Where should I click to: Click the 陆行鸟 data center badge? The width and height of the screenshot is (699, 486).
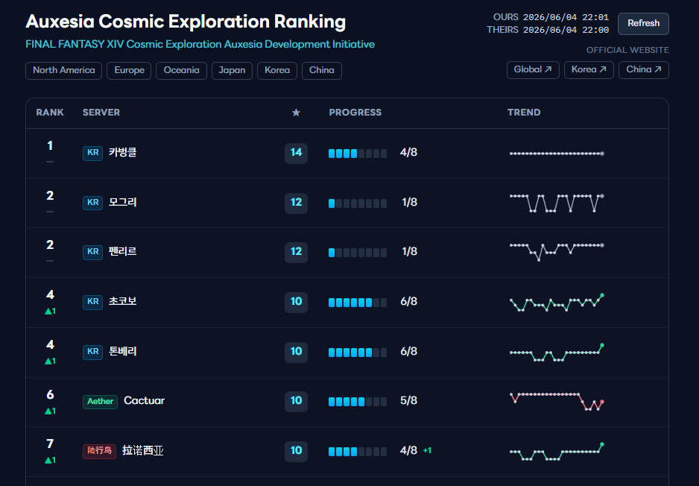(x=99, y=451)
